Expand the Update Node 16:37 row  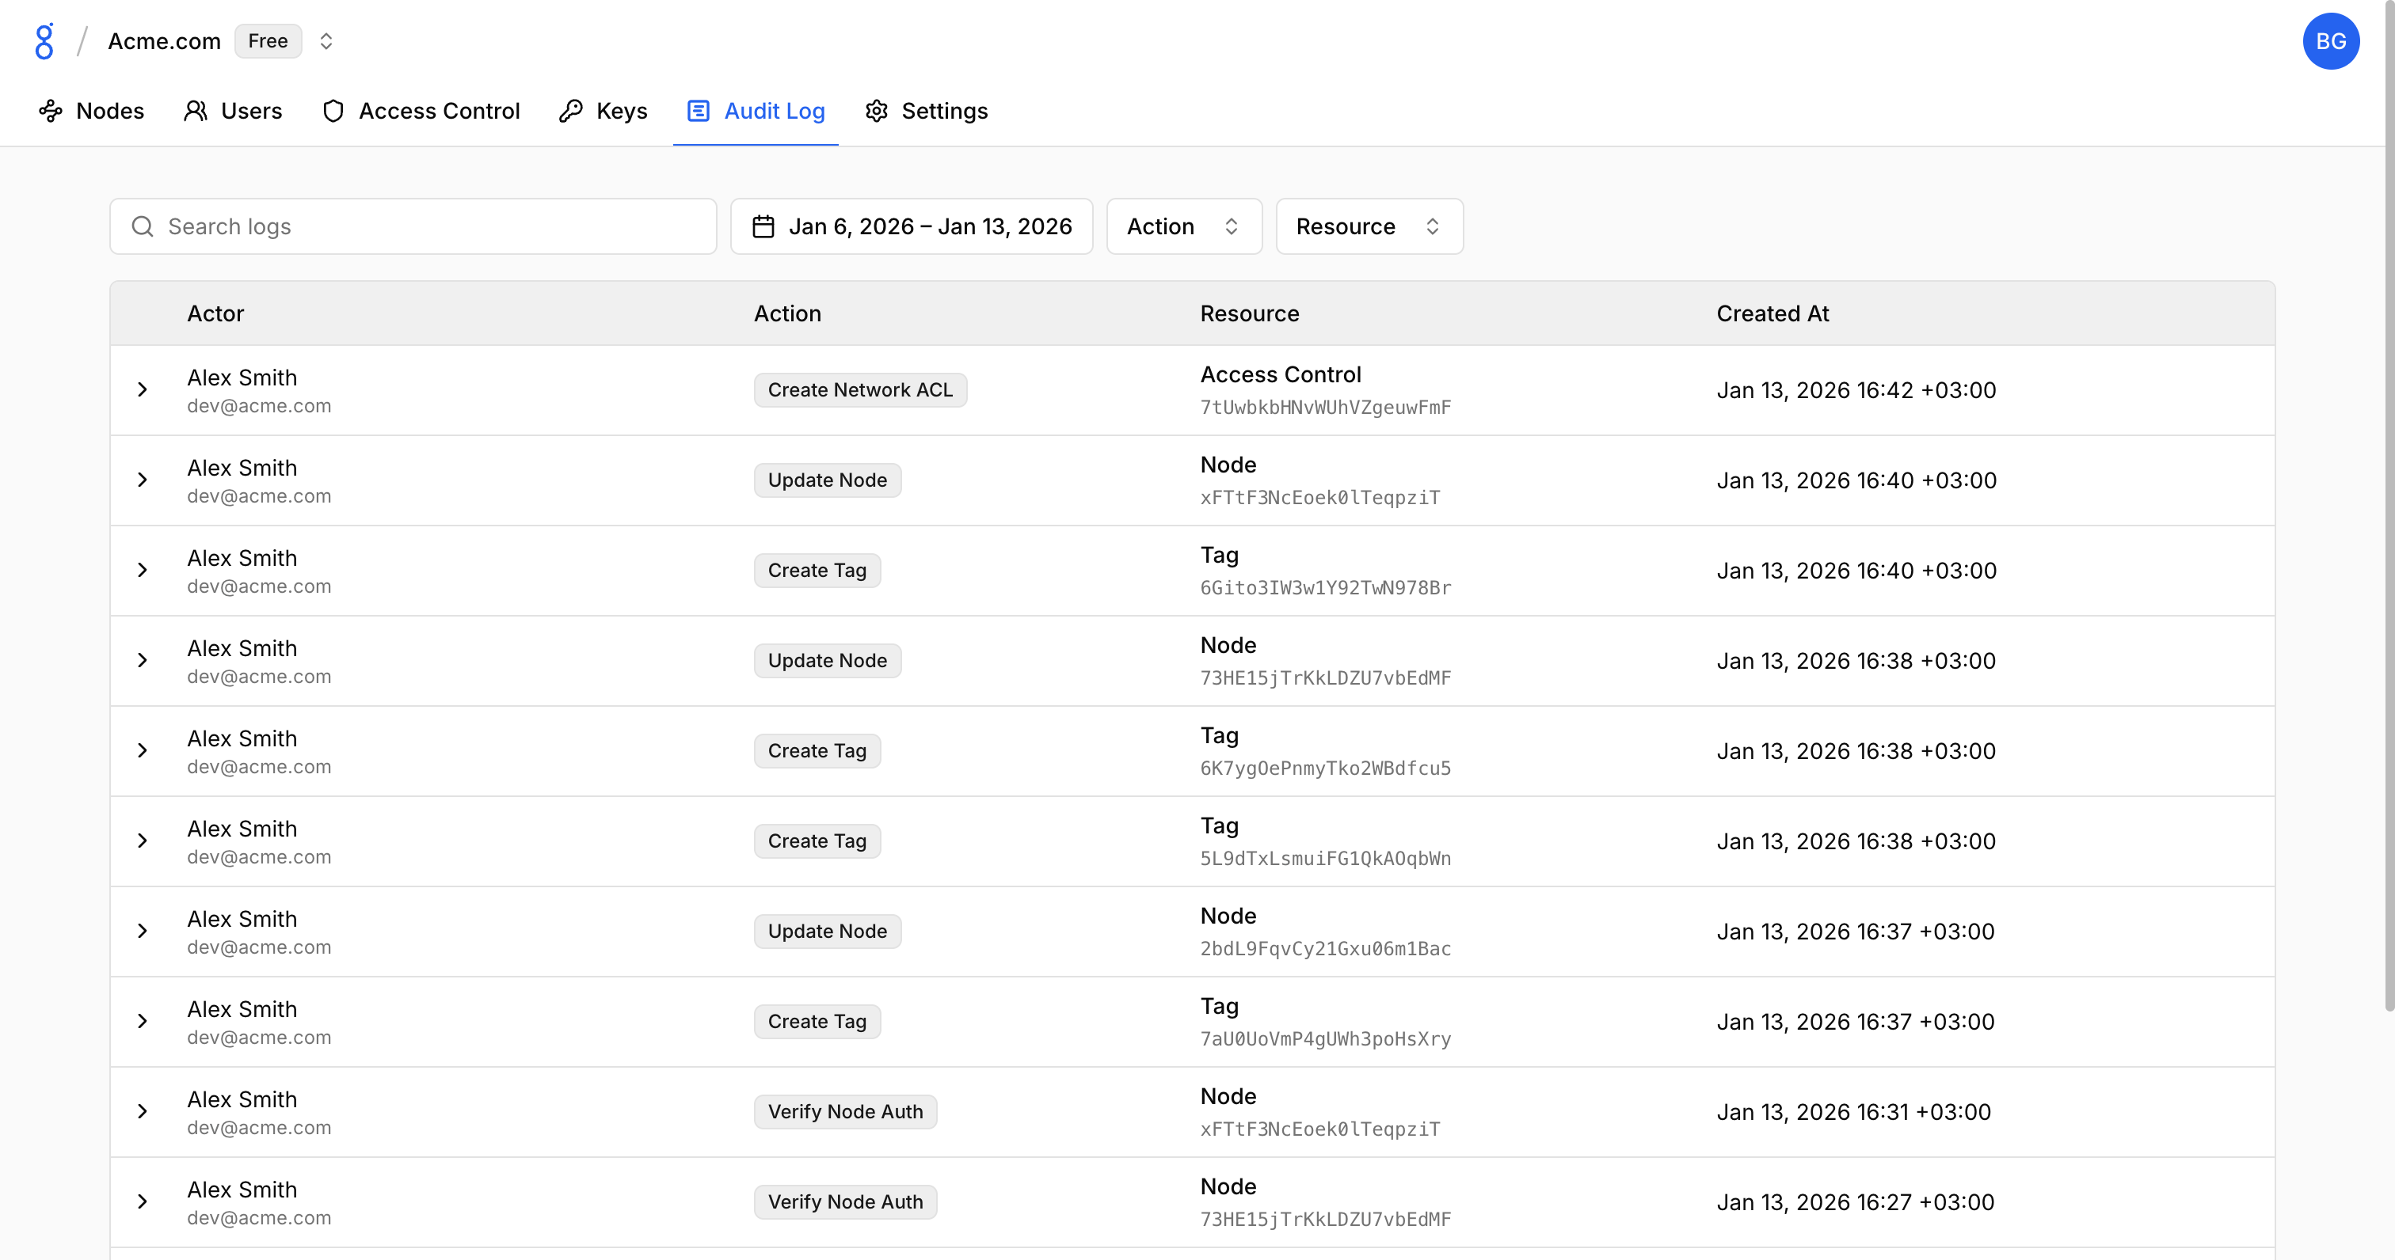coord(143,931)
